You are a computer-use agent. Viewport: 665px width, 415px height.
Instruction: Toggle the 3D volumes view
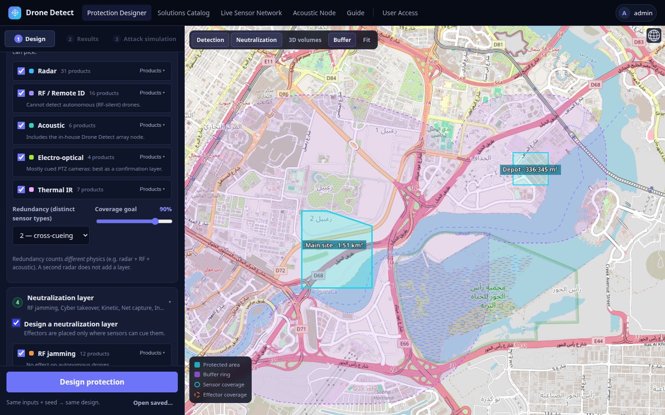305,40
